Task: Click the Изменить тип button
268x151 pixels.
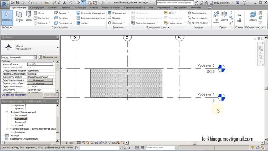Action: pyautogui.click(x=48, y=57)
